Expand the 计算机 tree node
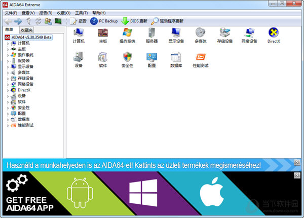The width and height of the screenshot is (304, 218). [8, 44]
